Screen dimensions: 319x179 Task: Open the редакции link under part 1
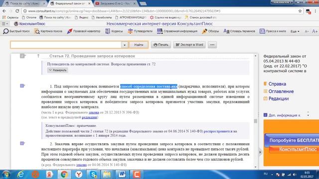pyautogui.click(x=89, y=117)
